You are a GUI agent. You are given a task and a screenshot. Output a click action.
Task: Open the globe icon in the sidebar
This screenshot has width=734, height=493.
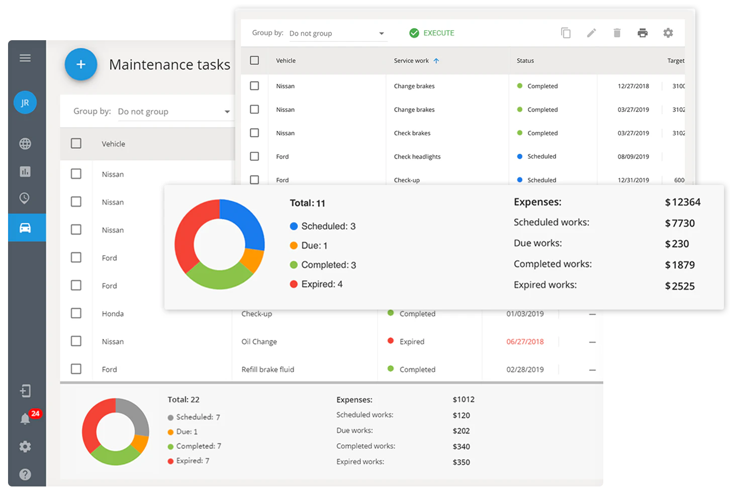(25, 144)
